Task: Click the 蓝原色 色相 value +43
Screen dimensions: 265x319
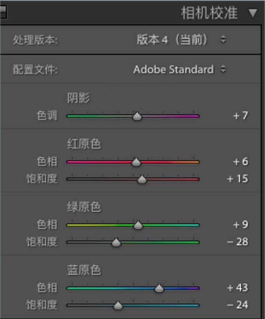Action: pyautogui.click(x=237, y=288)
